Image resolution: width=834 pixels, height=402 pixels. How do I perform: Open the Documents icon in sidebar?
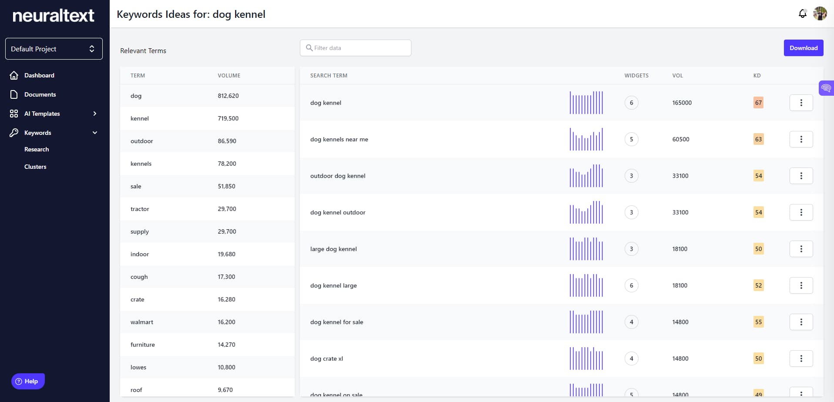click(14, 94)
